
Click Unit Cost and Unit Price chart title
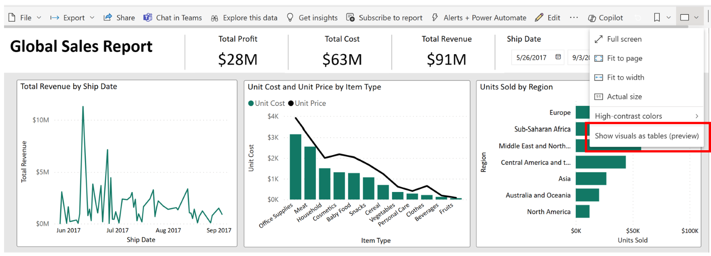click(x=314, y=87)
